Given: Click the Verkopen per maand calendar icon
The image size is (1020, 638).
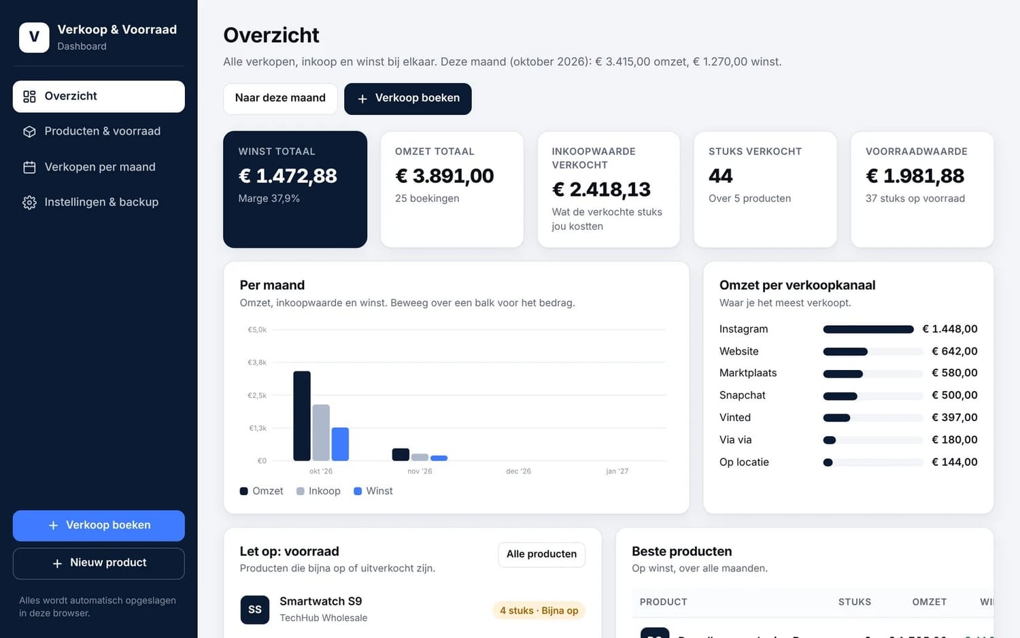Looking at the screenshot, I should pos(29,167).
